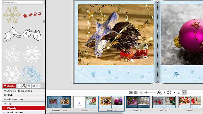
Task: Pick the gold snowflake clipart
Action: [x=12, y=15]
